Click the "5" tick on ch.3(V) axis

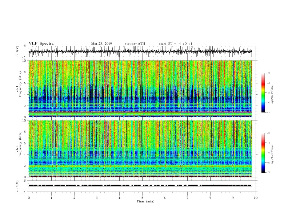click(25, 181)
